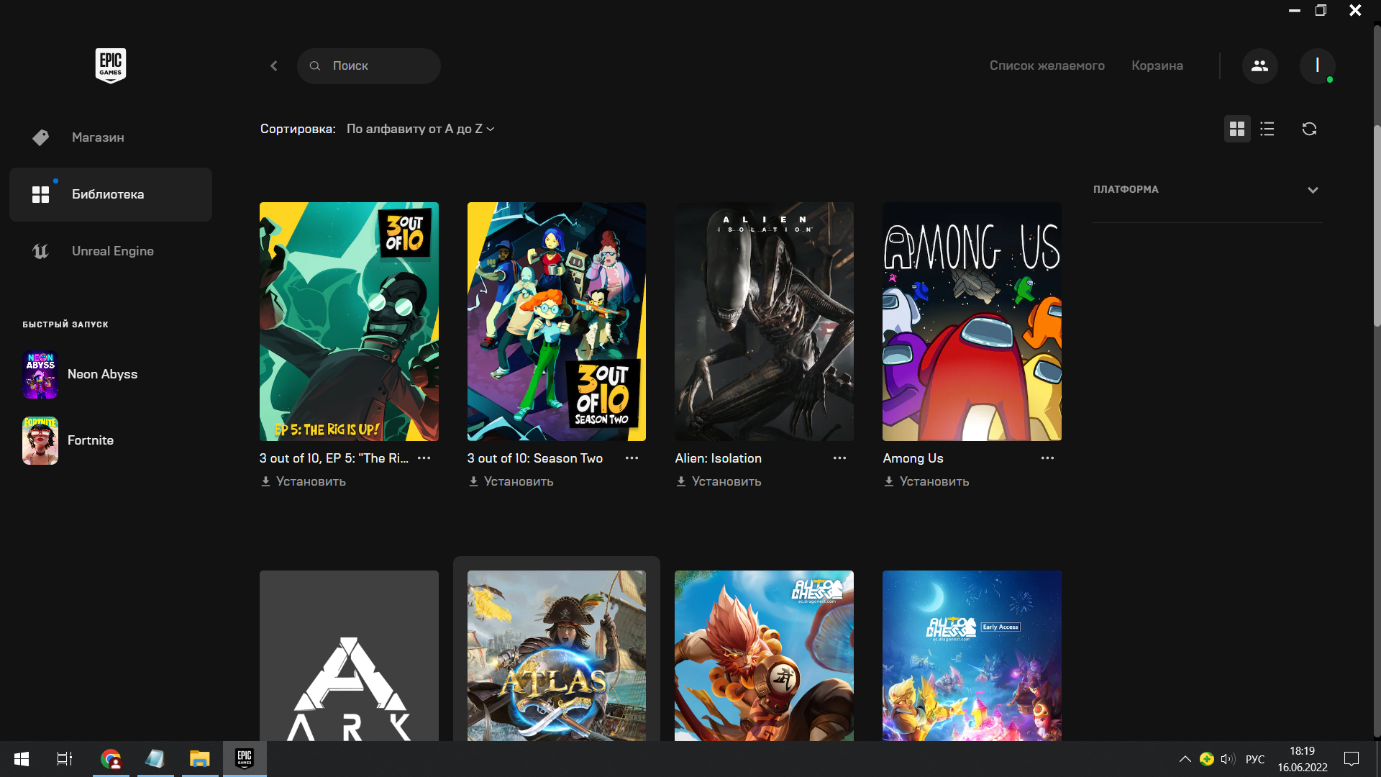Open the user profile avatar
The height and width of the screenshot is (777, 1381).
(1317, 65)
